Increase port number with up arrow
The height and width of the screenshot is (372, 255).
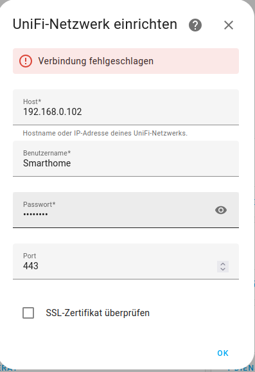point(223,264)
